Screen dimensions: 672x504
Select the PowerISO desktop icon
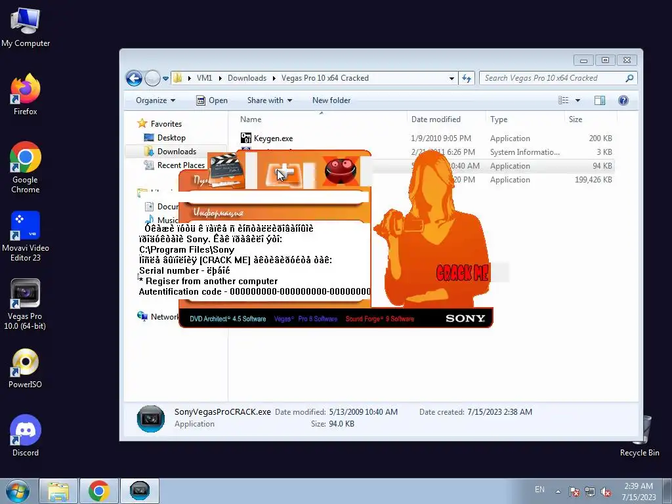click(x=26, y=367)
